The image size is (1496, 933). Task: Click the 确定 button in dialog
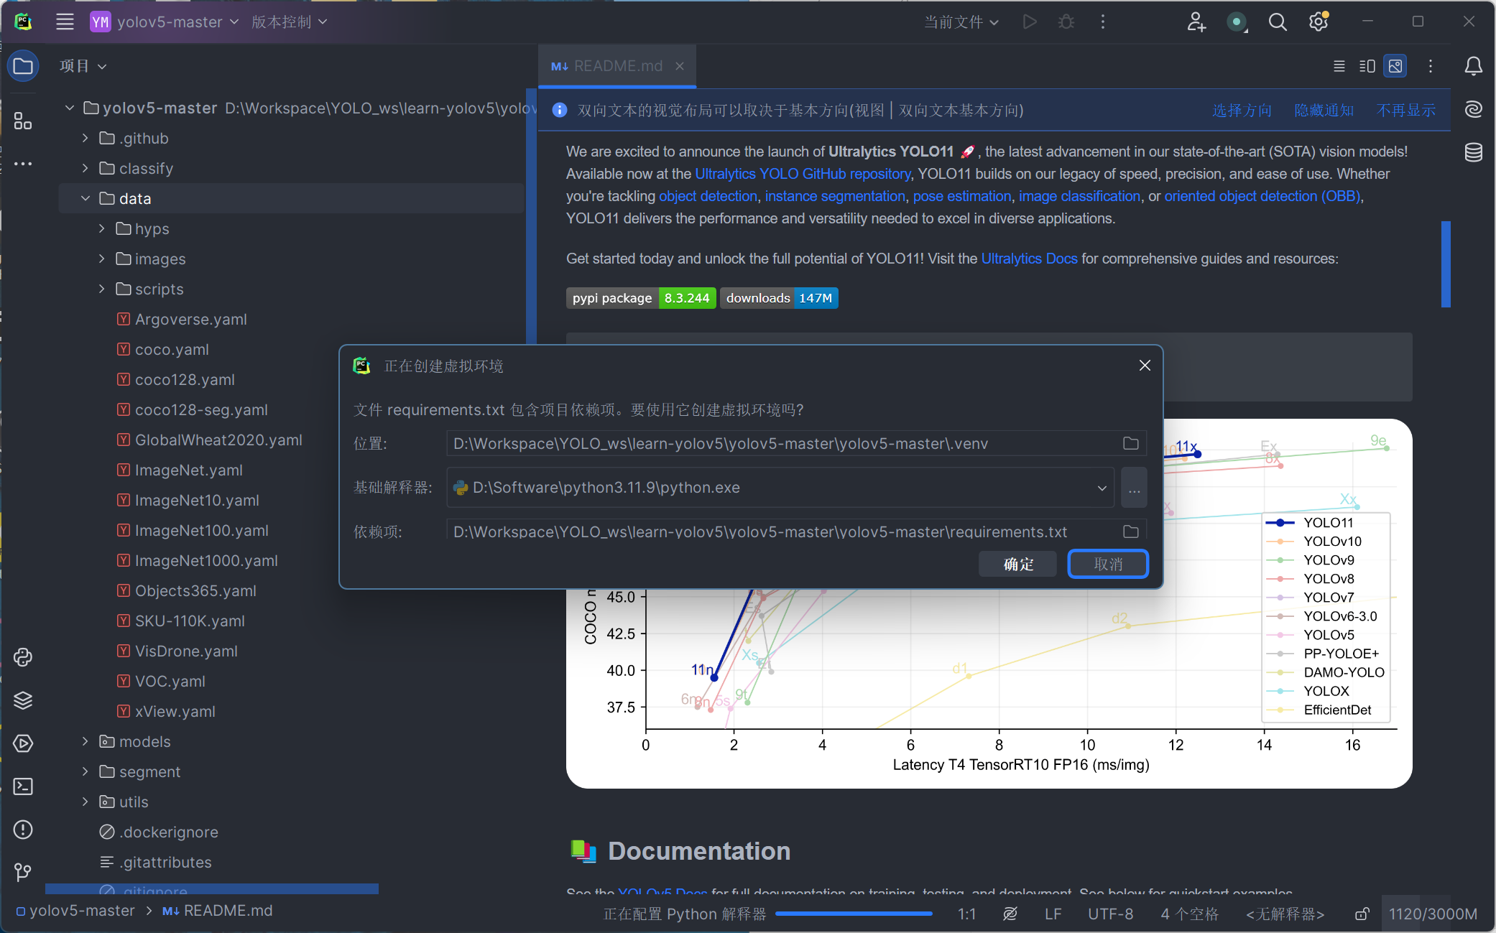(x=1017, y=564)
